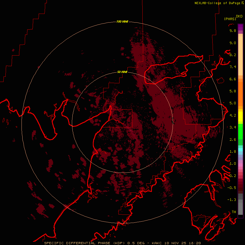Click the 5.0 value on the color scale
Viewport: 245px width, 245px height.
[233, 103]
